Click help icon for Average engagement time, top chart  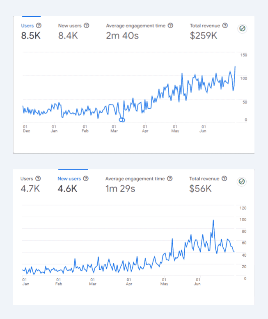pyautogui.click(x=170, y=25)
